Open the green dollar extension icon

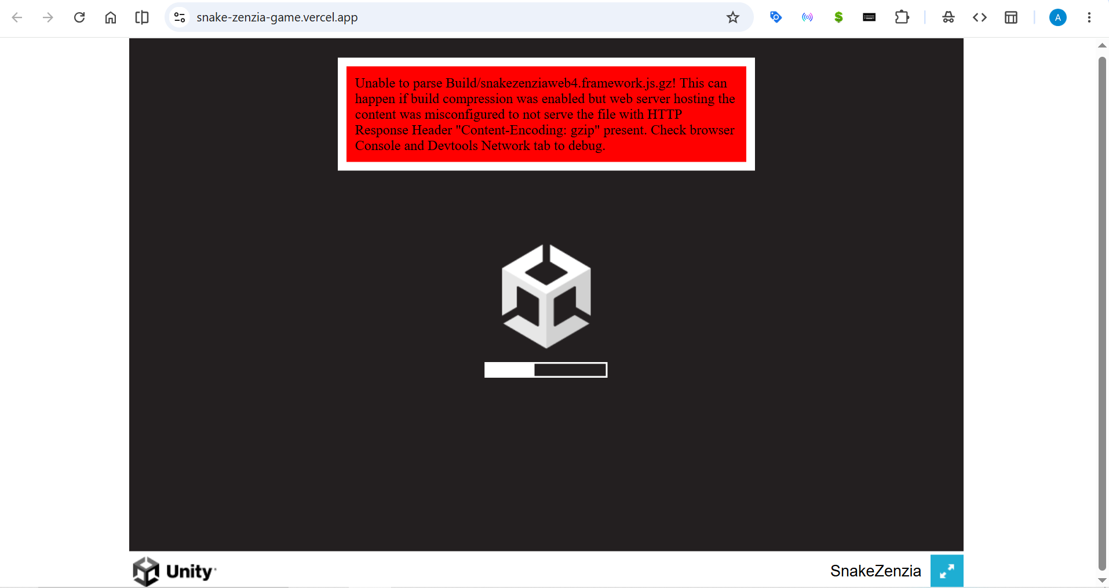coord(838,17)
